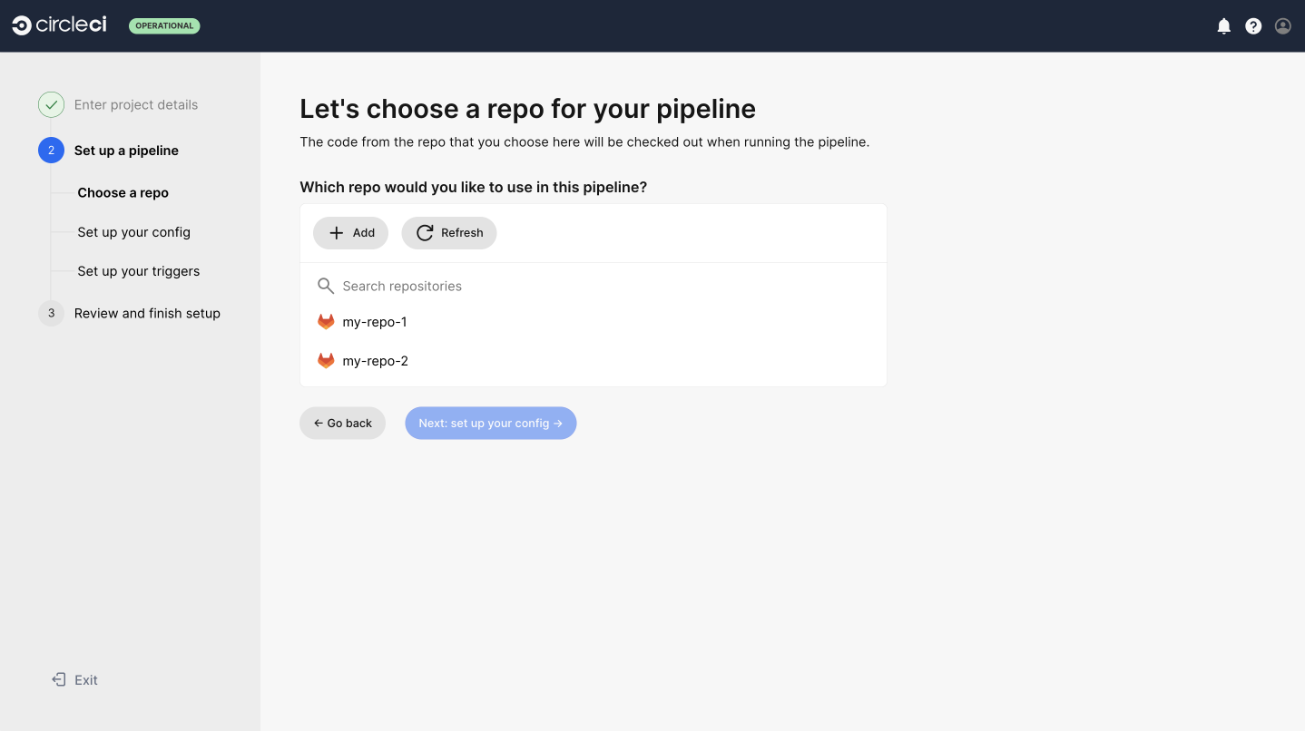This screenshot has height=731, width=1305.
Task: Go to Enter project details step
Action: tap(136, 104)
